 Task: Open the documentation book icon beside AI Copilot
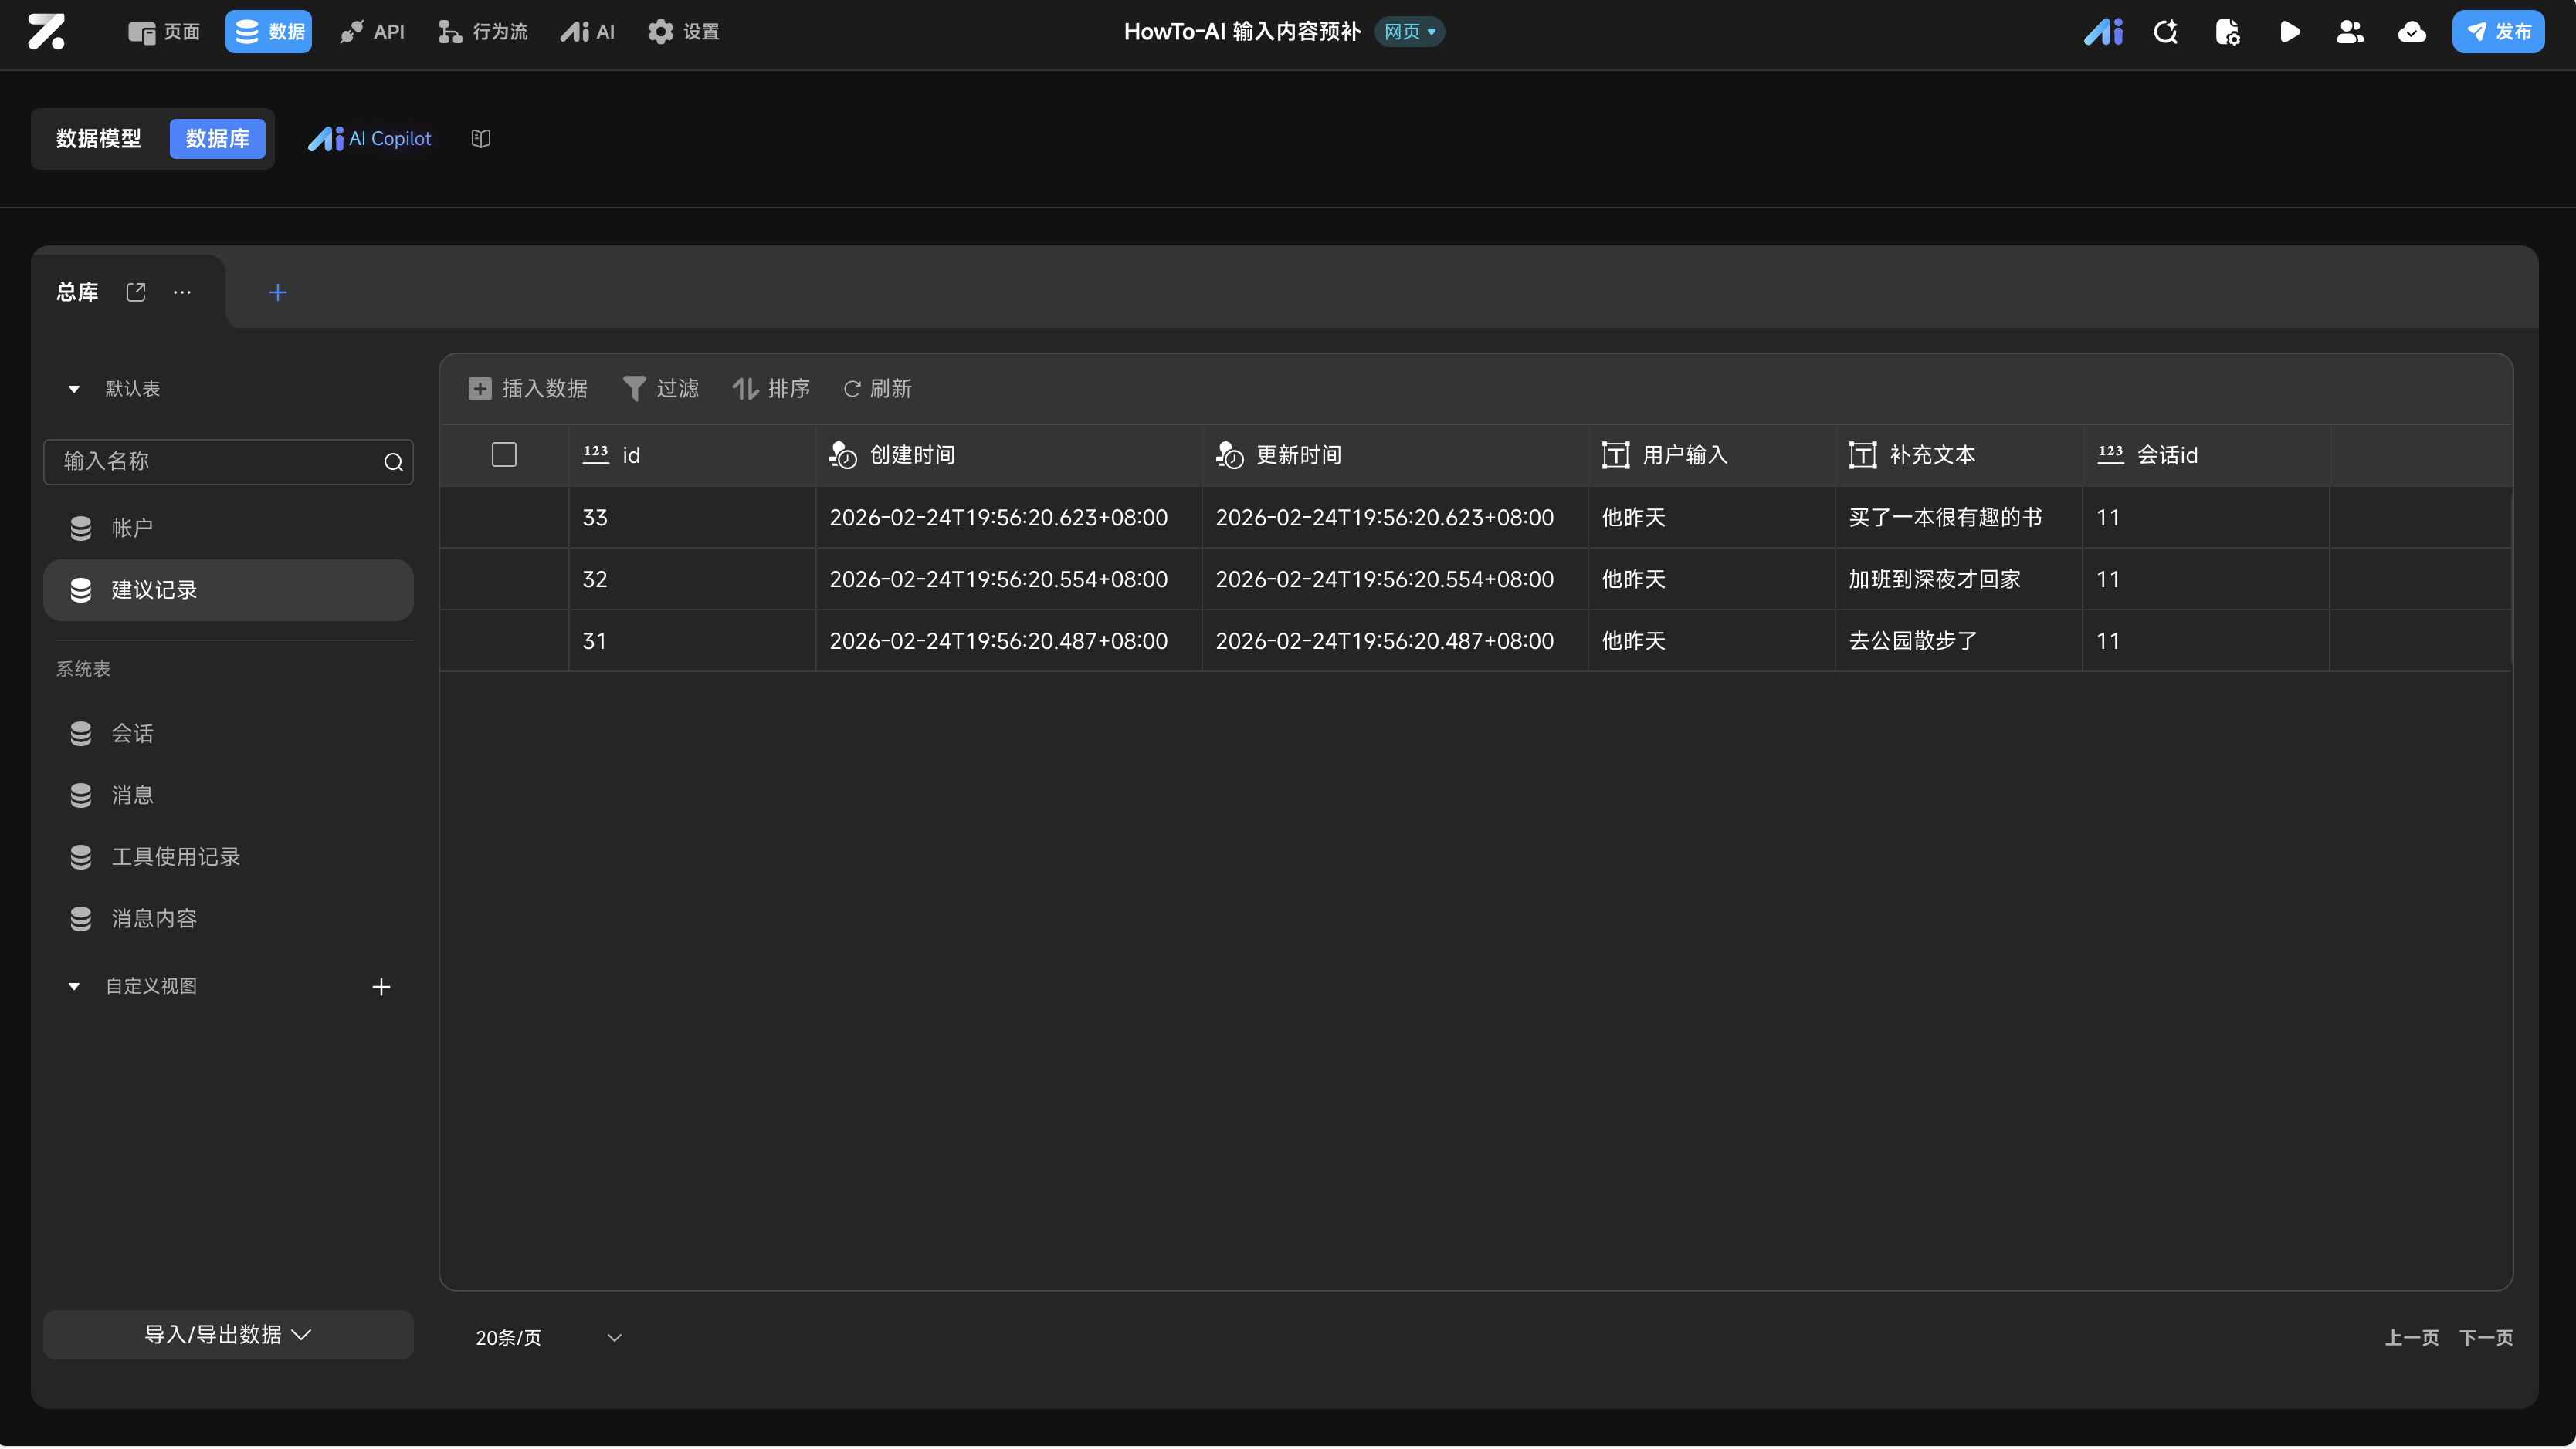tap(481, 139)
